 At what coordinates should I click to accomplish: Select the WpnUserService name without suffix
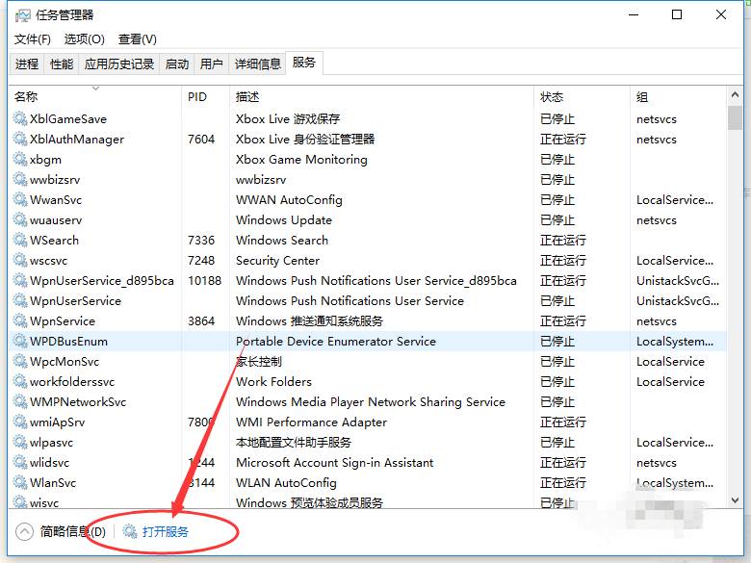coord(75,300)
